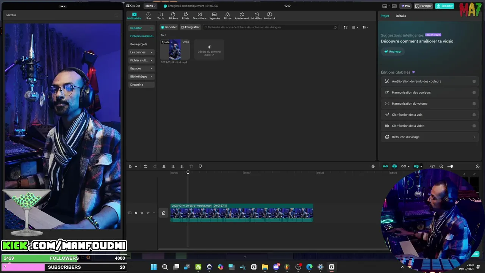The height and width of the screenshot is (273, 485).
Task: Expand the Fichier mult... section
Action: point(152,60)
